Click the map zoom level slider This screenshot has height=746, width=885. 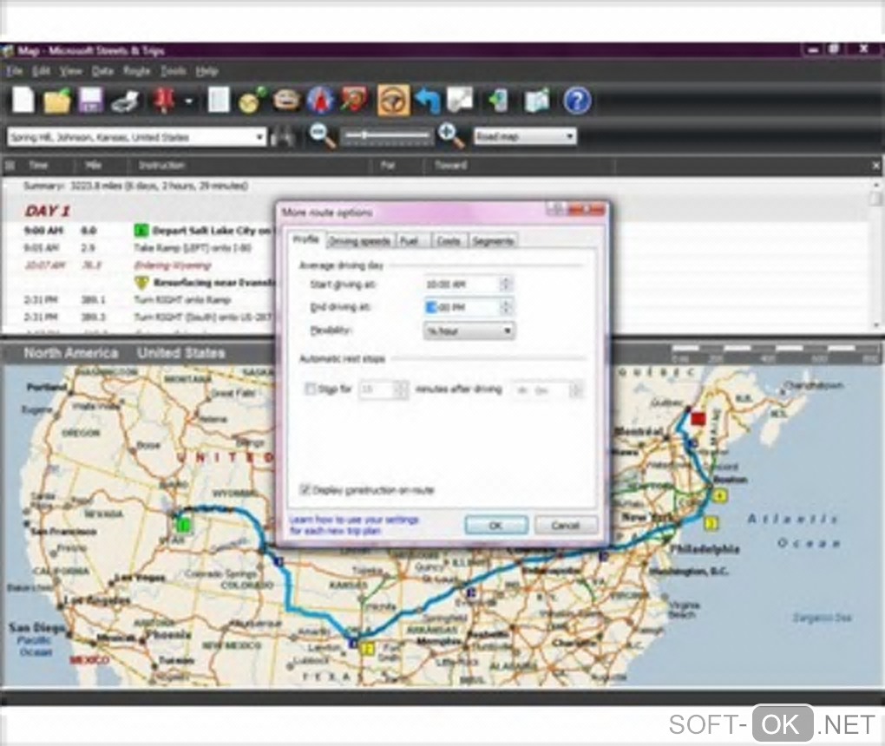coord(387,135)
